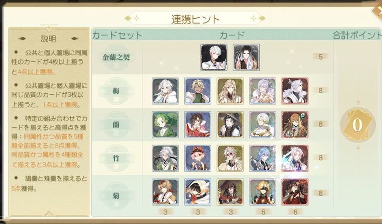Select the 菊 card set label
Image resolution: width=382 pixels, height=224 pixels.
[x=116, y=196]
